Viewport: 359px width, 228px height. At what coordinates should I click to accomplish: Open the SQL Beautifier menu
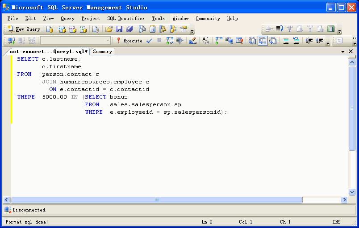(x=126, y=19)
